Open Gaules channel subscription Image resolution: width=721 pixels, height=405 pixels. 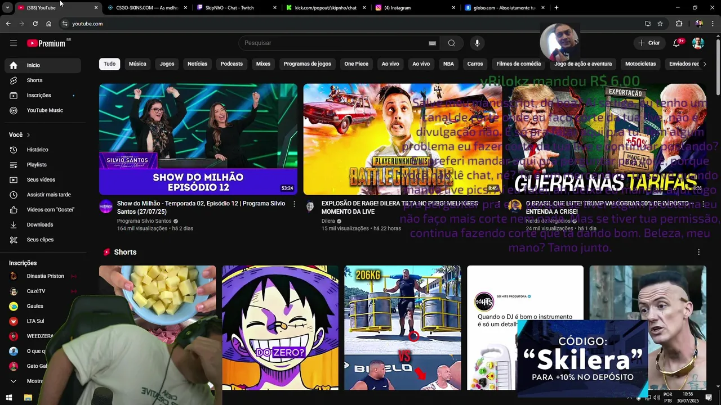pyautogui.click(x=43, y=306)
